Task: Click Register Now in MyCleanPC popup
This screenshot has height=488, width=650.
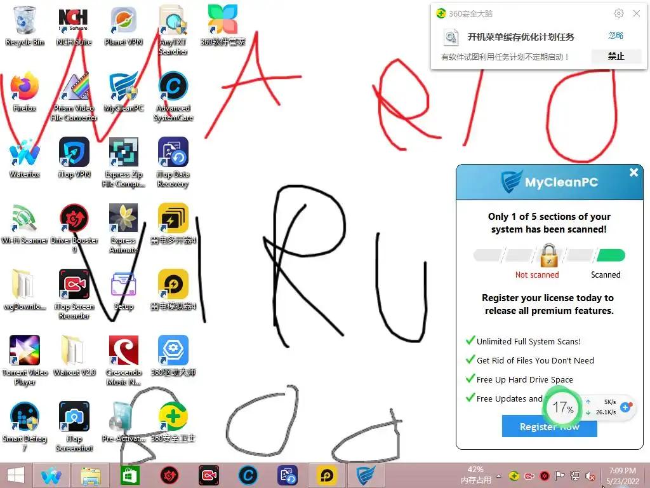Action: (x=549, y=426)
